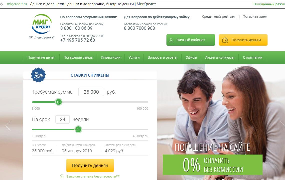
Task: Click the до -30% discount badge
Action: click(x=38, y=75)
